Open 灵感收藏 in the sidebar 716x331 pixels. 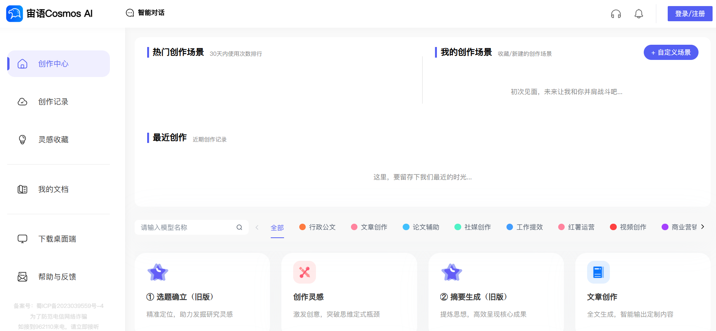(x=59, y=140)
